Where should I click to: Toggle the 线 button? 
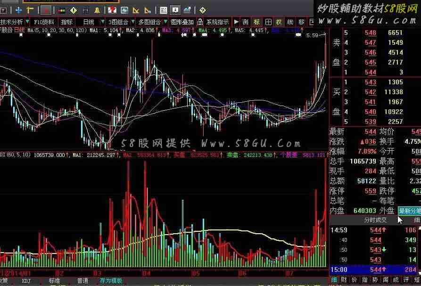290,22
